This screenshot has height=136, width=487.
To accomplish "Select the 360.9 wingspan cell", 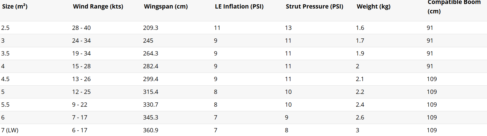I will [x=150, y=130].
